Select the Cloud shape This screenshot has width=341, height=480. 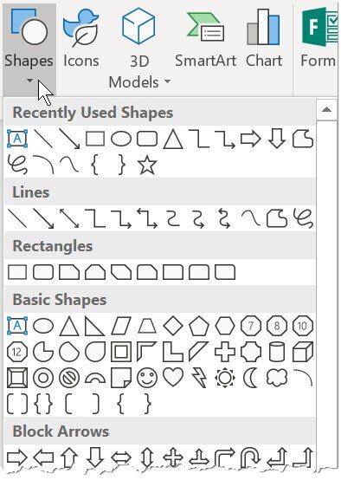click(x=277, y=378)
